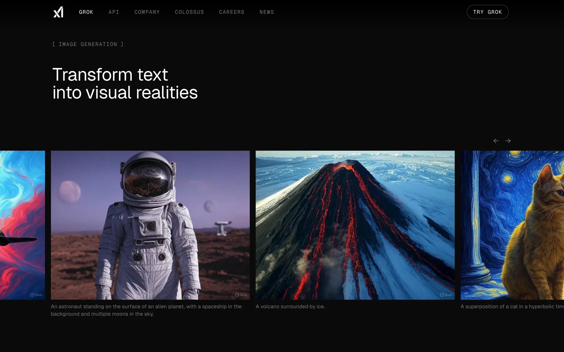Click the previous carousel arrow
564x352 pixels.
coord(496,141)
